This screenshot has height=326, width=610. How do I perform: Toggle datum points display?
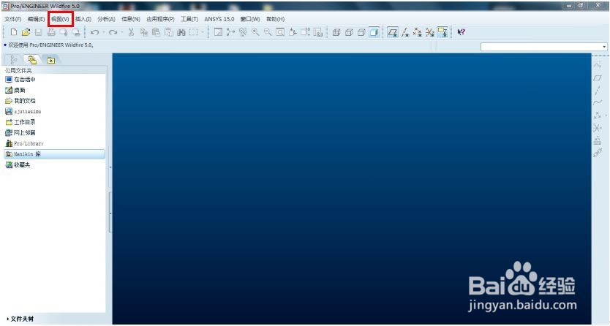coord(418,32)
